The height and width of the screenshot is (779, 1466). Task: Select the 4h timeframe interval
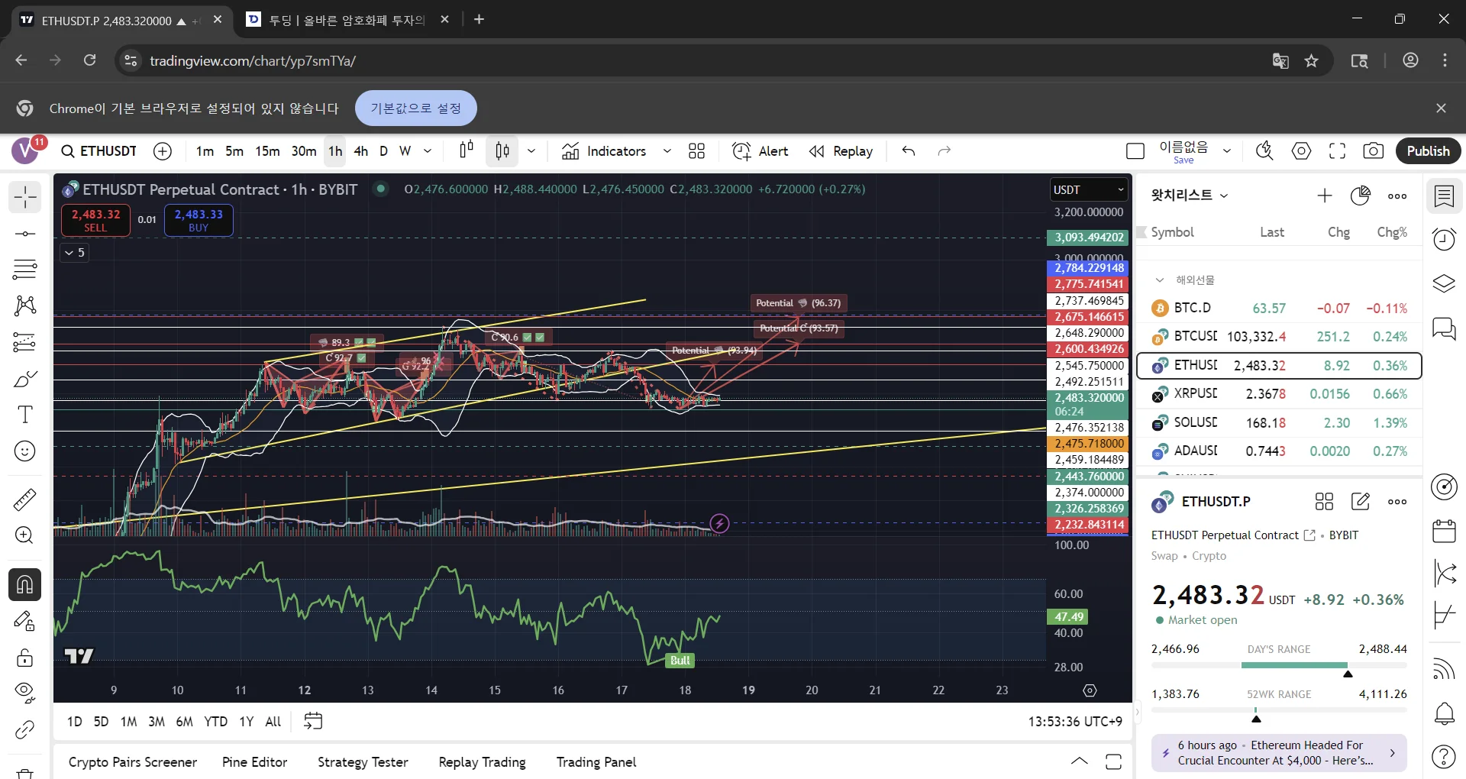click(x=361, y=151)
